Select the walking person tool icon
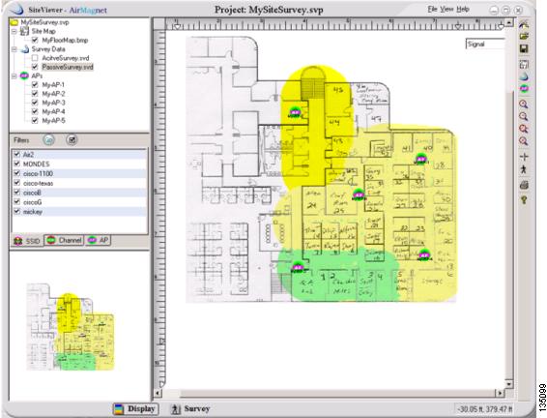 pos(524,169)
